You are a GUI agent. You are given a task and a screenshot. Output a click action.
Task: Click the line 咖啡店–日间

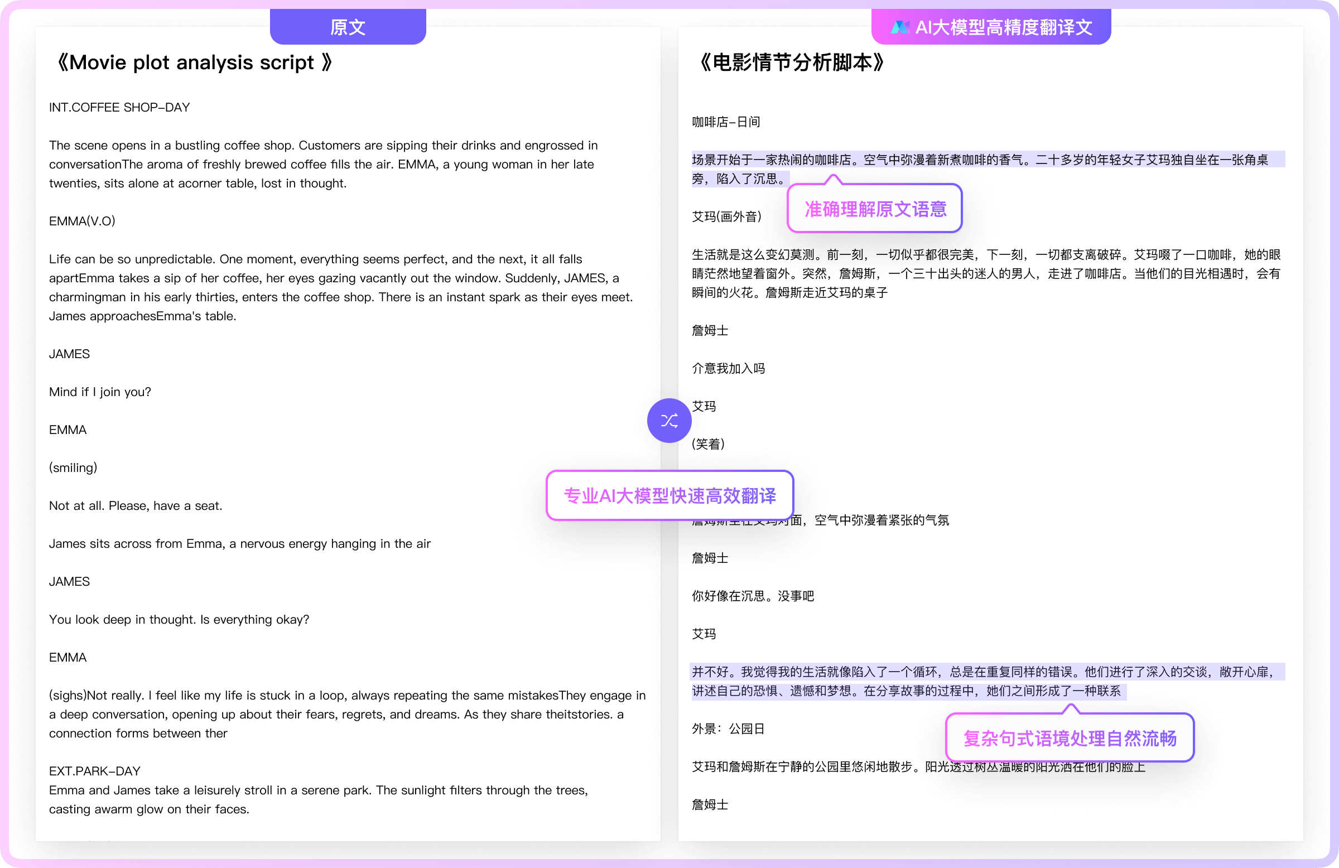[x=726, y=122]
